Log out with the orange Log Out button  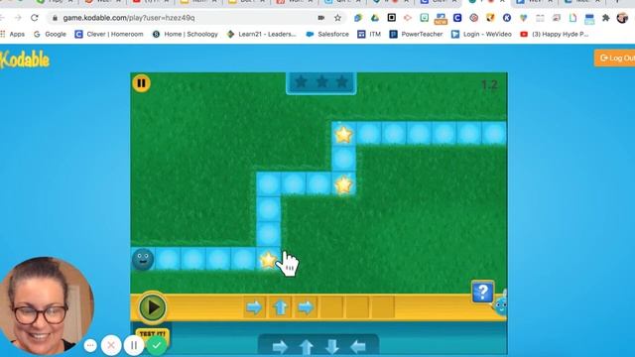coord(614,58)
